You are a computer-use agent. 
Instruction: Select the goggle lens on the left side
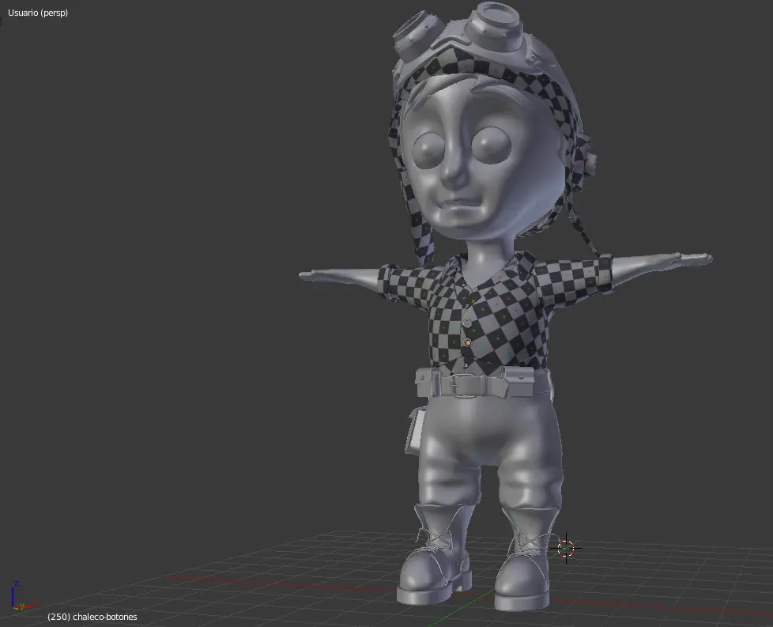(x=414, y=33)
